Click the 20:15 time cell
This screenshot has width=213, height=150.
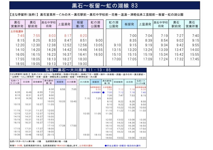tap(51, 135)
